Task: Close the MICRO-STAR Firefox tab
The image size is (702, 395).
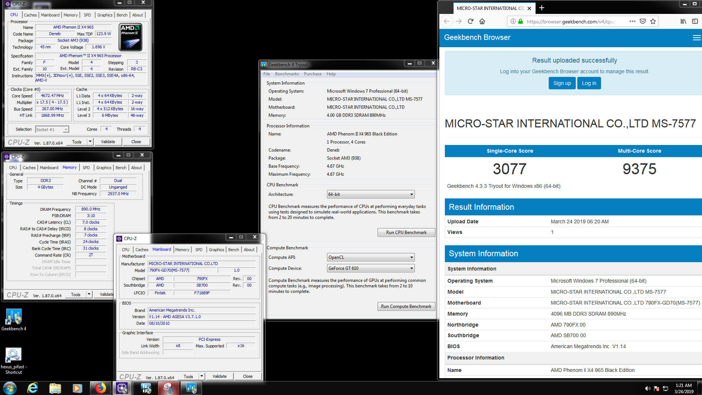Action: pyautogui.click(x=529, y=8)
